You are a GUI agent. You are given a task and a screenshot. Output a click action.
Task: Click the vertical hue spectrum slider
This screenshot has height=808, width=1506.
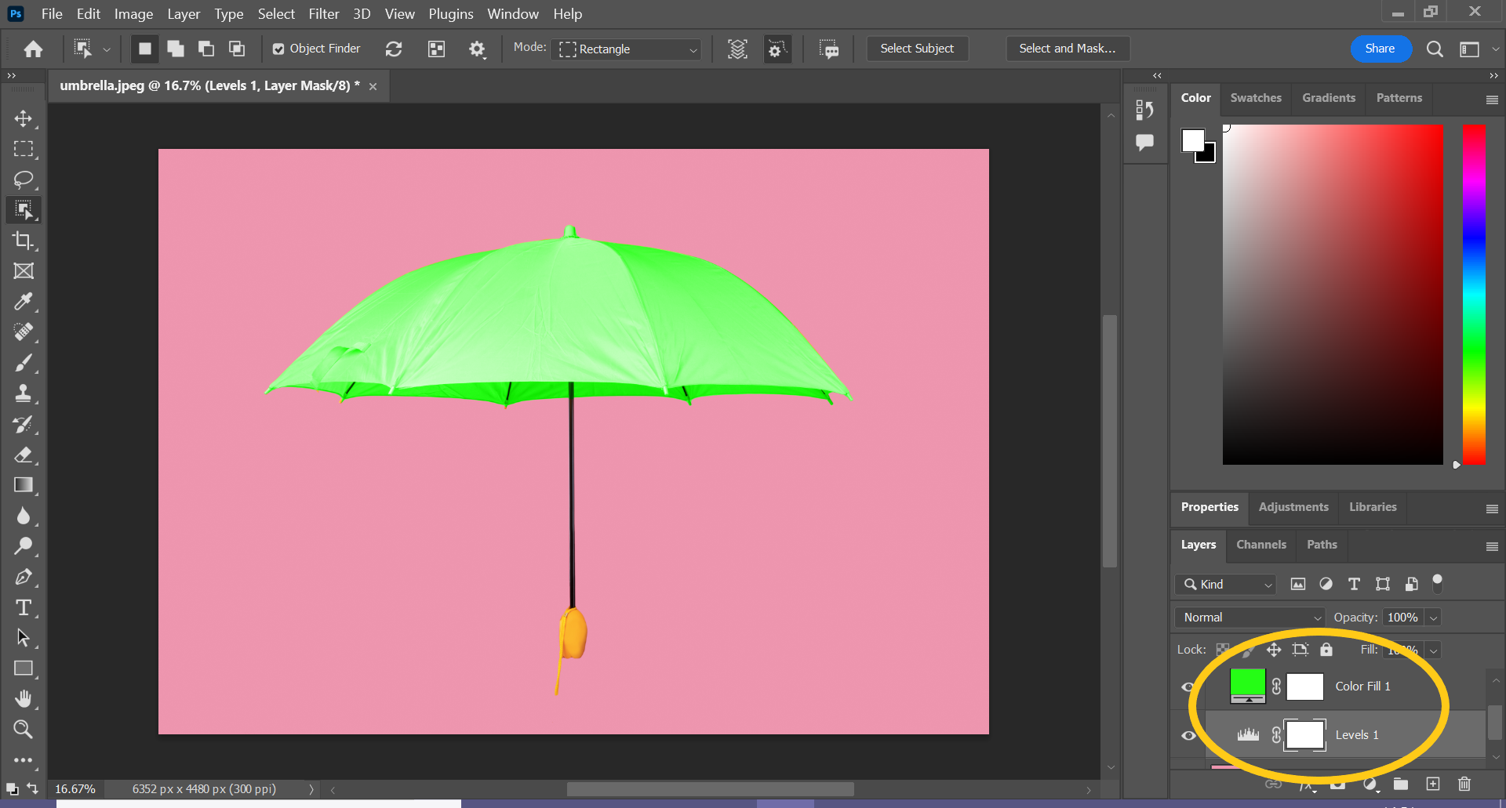[1474, 295]
